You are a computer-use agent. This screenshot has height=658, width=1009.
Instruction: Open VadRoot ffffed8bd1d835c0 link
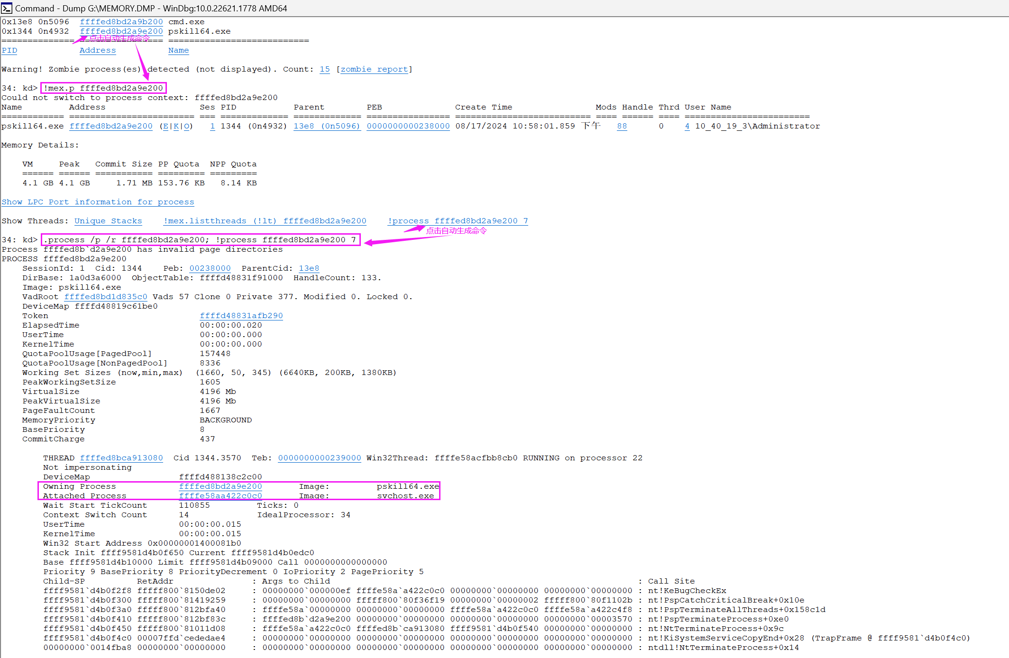point(106,297)
